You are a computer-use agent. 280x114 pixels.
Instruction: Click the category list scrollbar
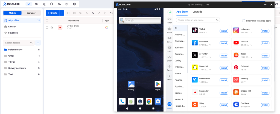tap(187, 49)
